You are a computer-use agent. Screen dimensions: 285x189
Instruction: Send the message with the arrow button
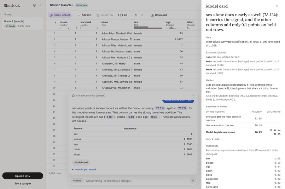tap(193, 181)
